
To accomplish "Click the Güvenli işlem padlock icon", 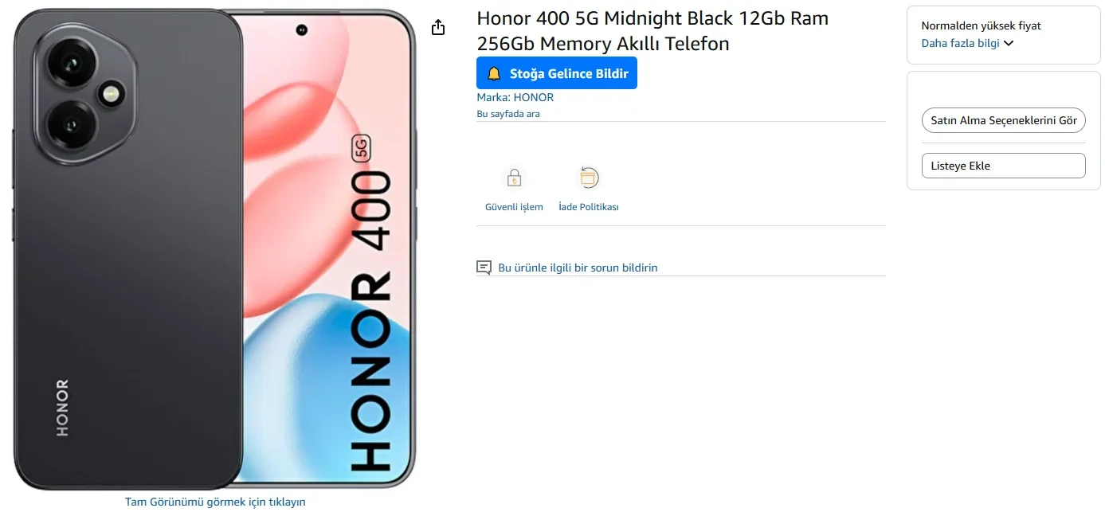I will coord(514,178).
